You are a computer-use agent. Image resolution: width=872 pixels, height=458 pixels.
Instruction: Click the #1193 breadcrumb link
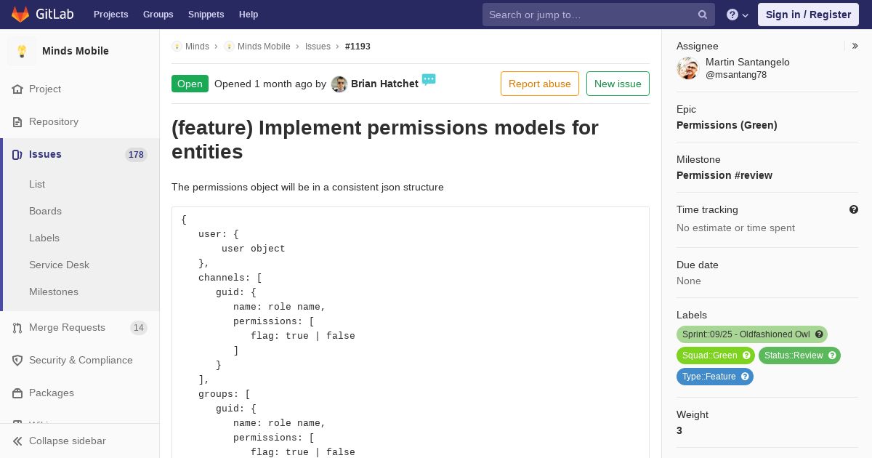tap(358, 47)
